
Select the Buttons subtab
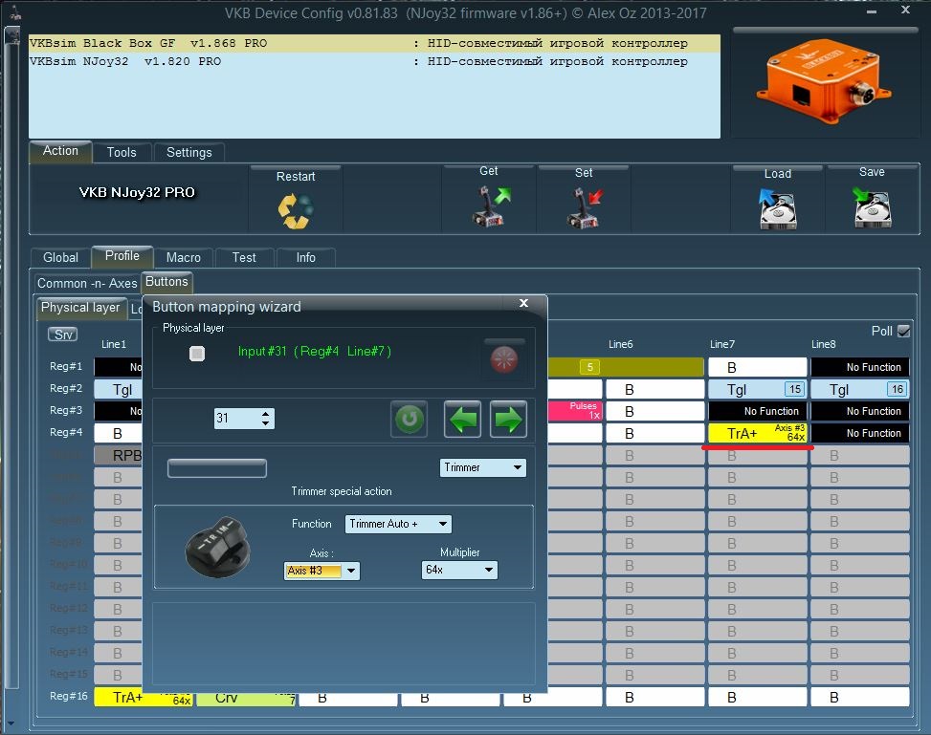pyautogui.click(x=166, y=282)
